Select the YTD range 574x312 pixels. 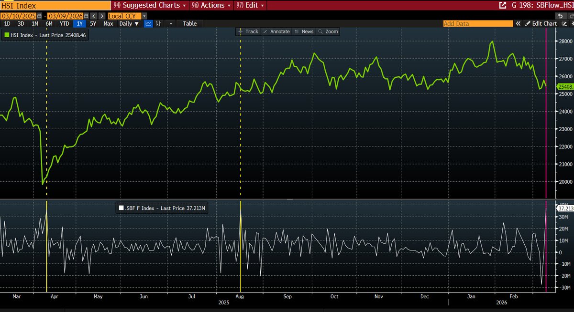tap(65, 23)
